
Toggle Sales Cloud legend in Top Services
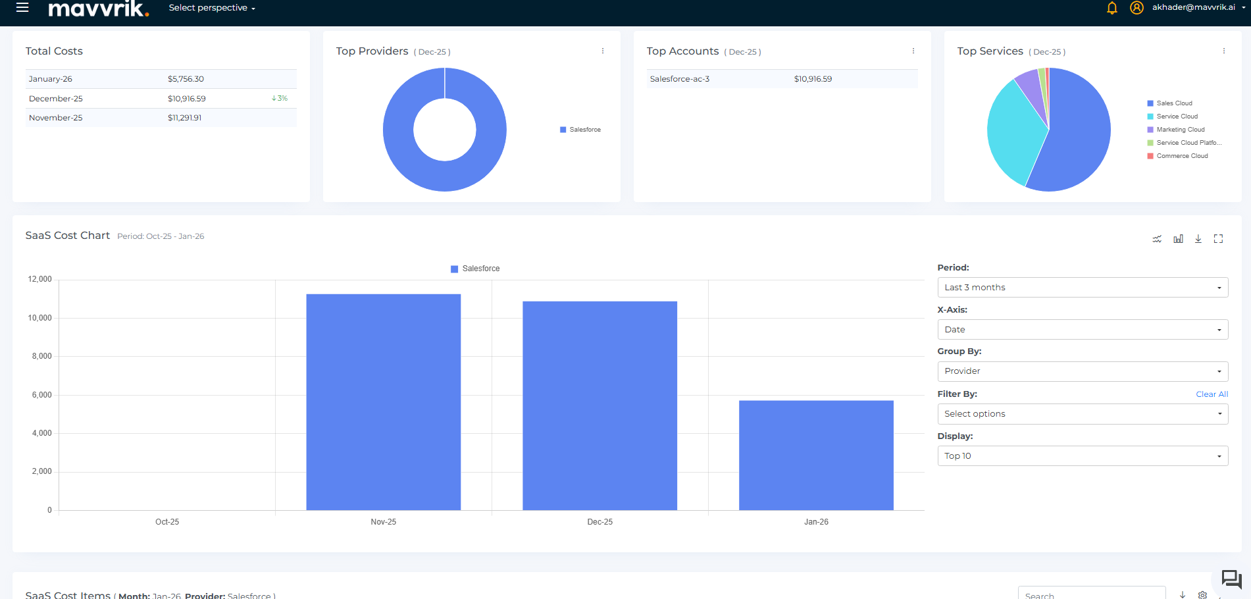1173,103
